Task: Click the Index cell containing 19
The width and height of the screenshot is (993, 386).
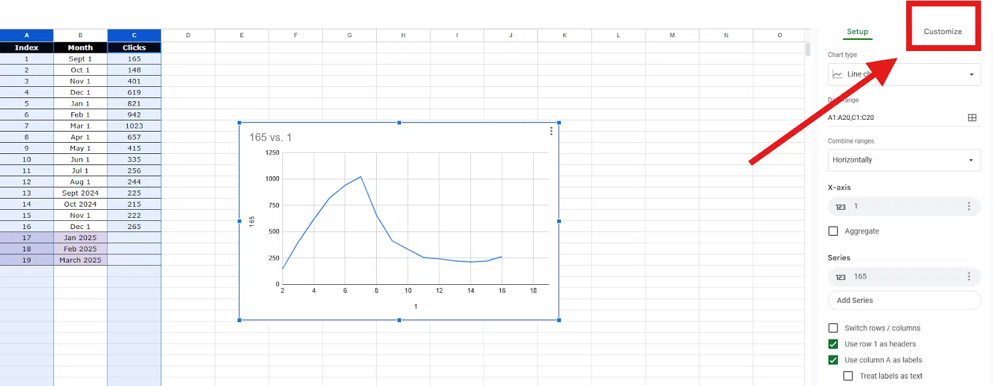Action: tap(27, 260)
